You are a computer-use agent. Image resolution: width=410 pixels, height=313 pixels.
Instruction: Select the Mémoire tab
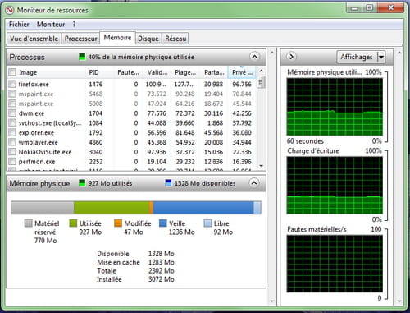coord(117,38)
